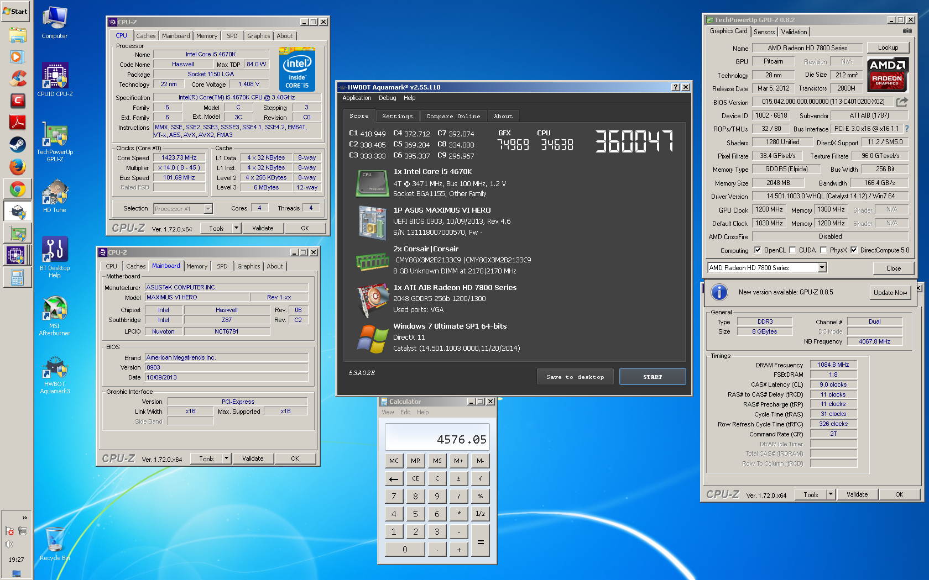Click Validate in the top CPU-Z window
This screenshot has height=580, width=929.
[x=263, y=228]
